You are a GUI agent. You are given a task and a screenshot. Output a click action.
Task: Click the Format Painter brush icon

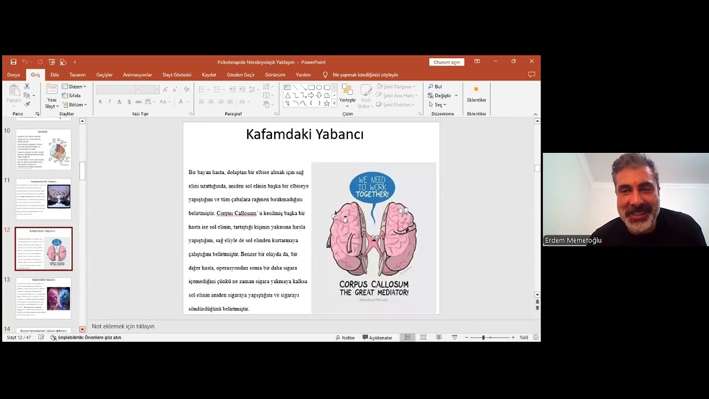point(27,104)
